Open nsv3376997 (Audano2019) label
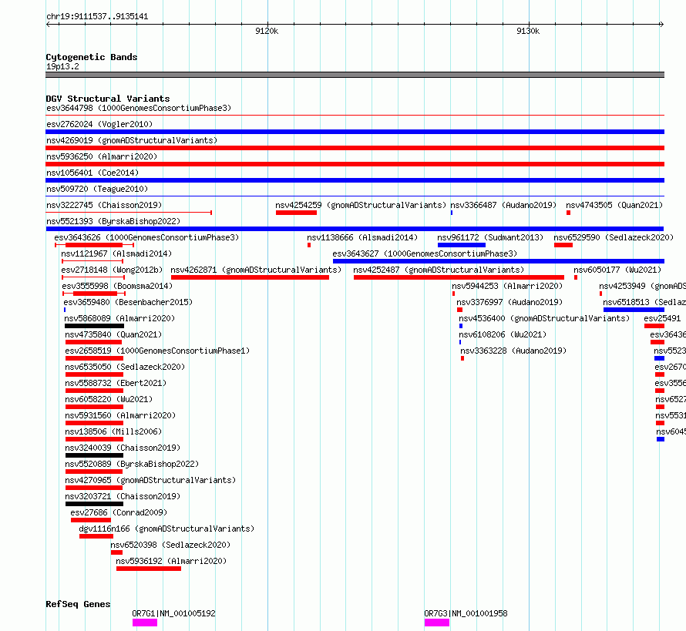This screenshot has height=631, width=686. 509,302
